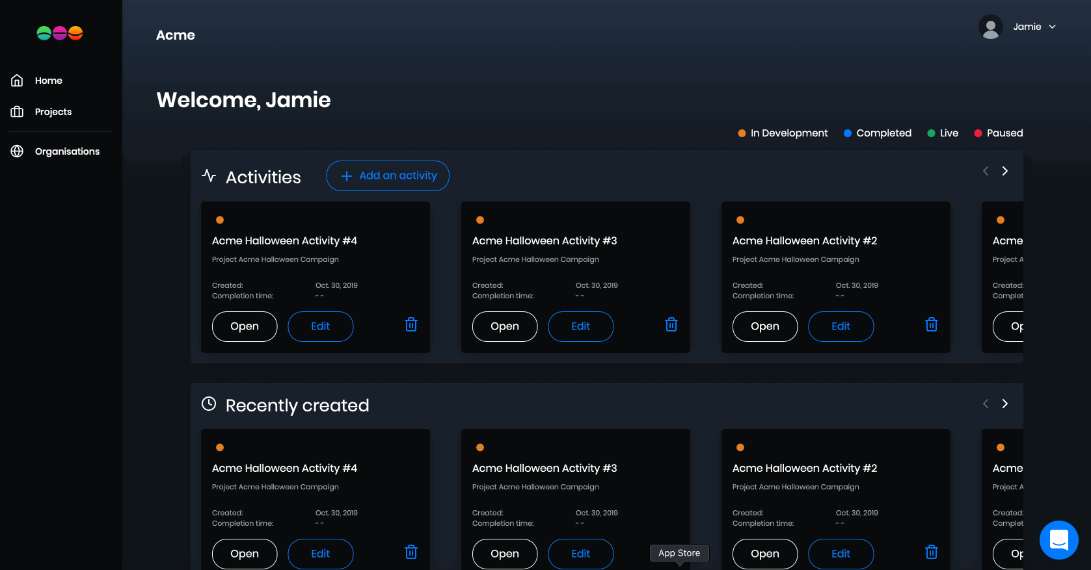Delete Activity #2 in Activities via trash icon
The image size is (1091, 570).
(932, 324)
